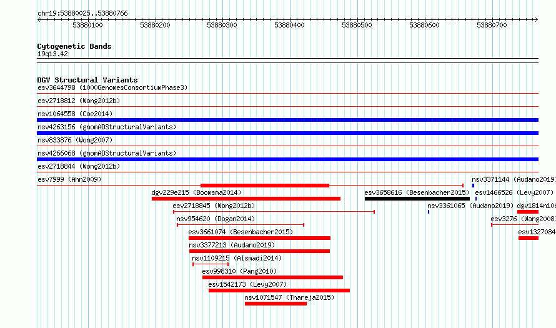
Task: Select esv3661074 (Besenbacher2015) label
Action: (241, 232)
